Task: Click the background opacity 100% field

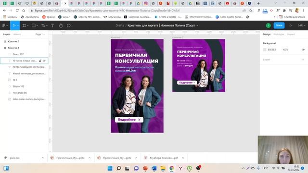Action: (285, 50)
